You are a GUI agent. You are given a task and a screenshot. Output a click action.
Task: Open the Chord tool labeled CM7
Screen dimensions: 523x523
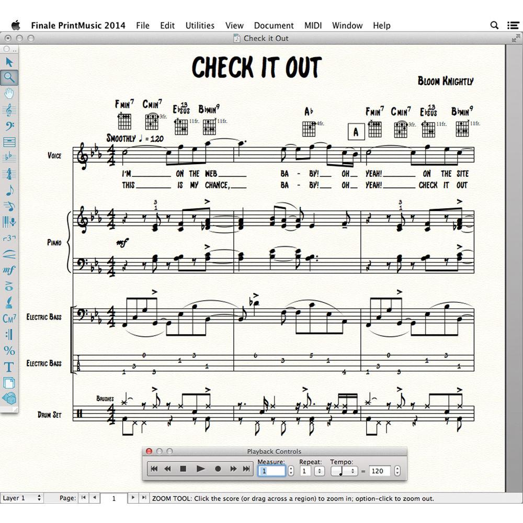tap(8, 318)
